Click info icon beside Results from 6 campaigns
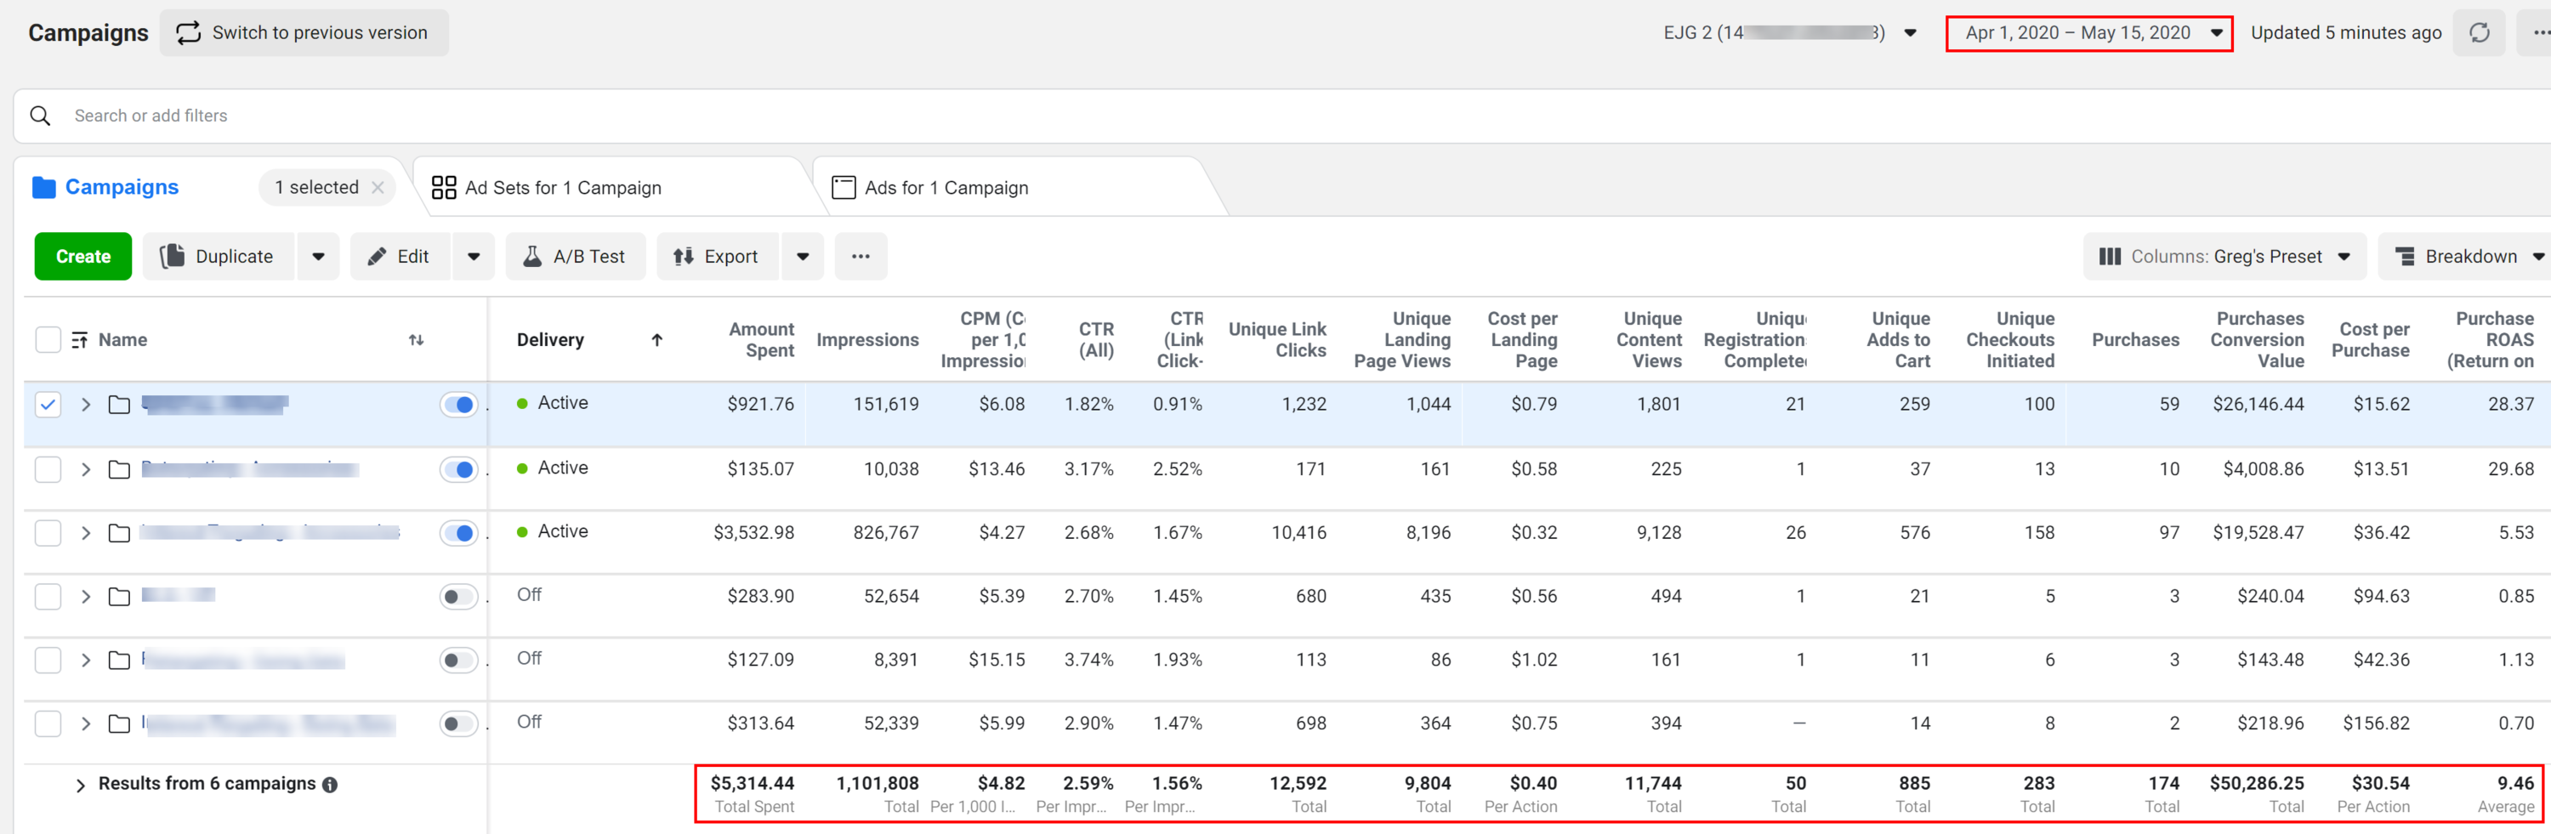This screenshot has height=834, width=2551. [330, 785]
